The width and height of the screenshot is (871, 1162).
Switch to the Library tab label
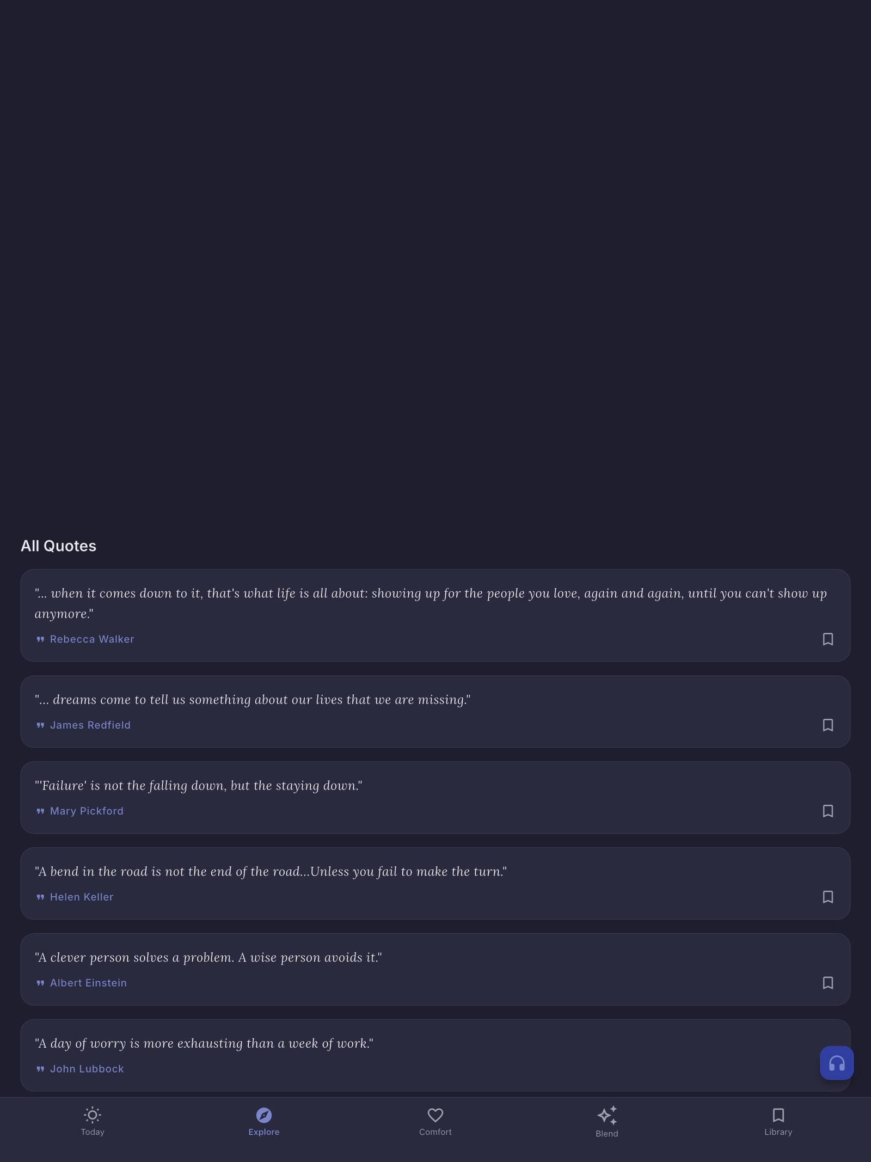(x=778, y=1132)
